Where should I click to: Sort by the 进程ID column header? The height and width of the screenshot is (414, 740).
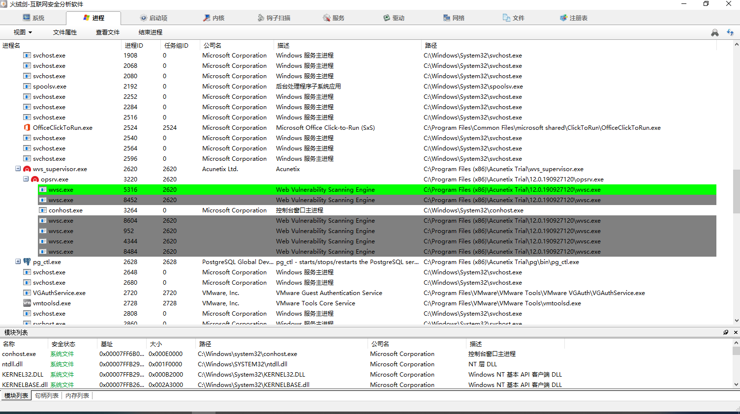[x=141, y=45]
